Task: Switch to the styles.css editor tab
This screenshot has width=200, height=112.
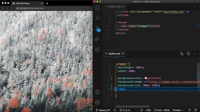Action: pos(114,54)
